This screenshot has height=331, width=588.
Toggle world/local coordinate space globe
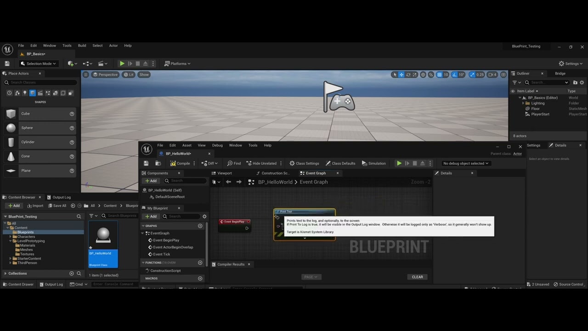423,74
